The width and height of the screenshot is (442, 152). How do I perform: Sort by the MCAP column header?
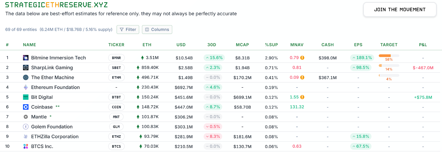point(242,45)
